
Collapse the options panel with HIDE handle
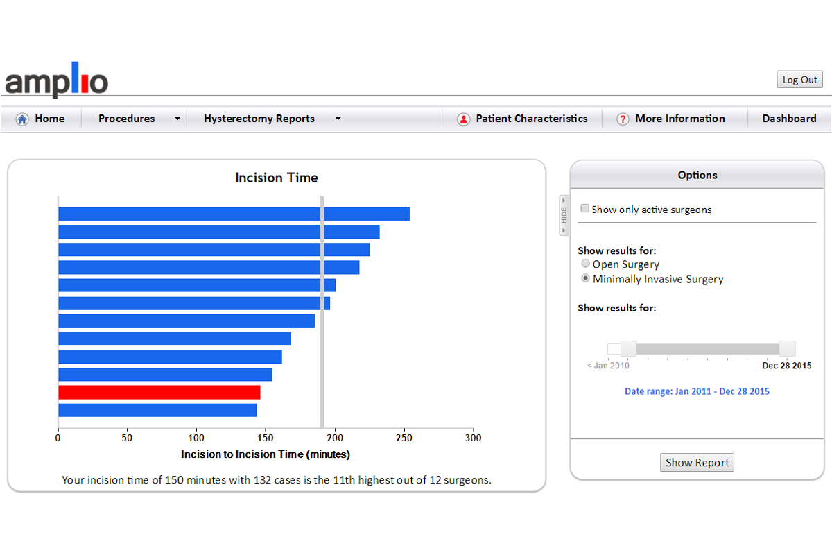pyautogui.click(x=564, y=215)
